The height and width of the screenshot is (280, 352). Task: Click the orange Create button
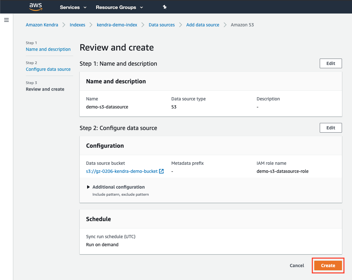point(328,266)
